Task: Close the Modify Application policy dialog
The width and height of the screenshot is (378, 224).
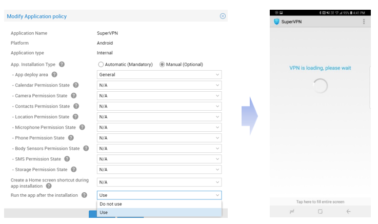Action: [223, 16]
